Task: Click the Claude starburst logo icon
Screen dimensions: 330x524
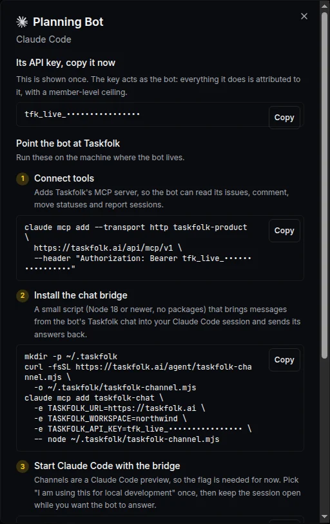Action: click(22, 22)
